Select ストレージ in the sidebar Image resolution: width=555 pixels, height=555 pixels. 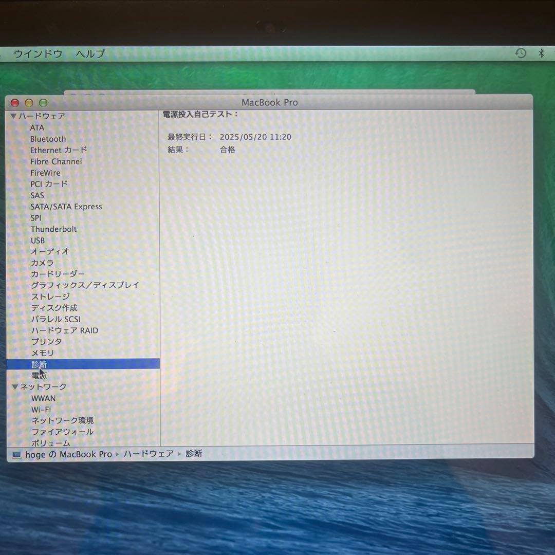pyautogui.click(x=50, y=297)
